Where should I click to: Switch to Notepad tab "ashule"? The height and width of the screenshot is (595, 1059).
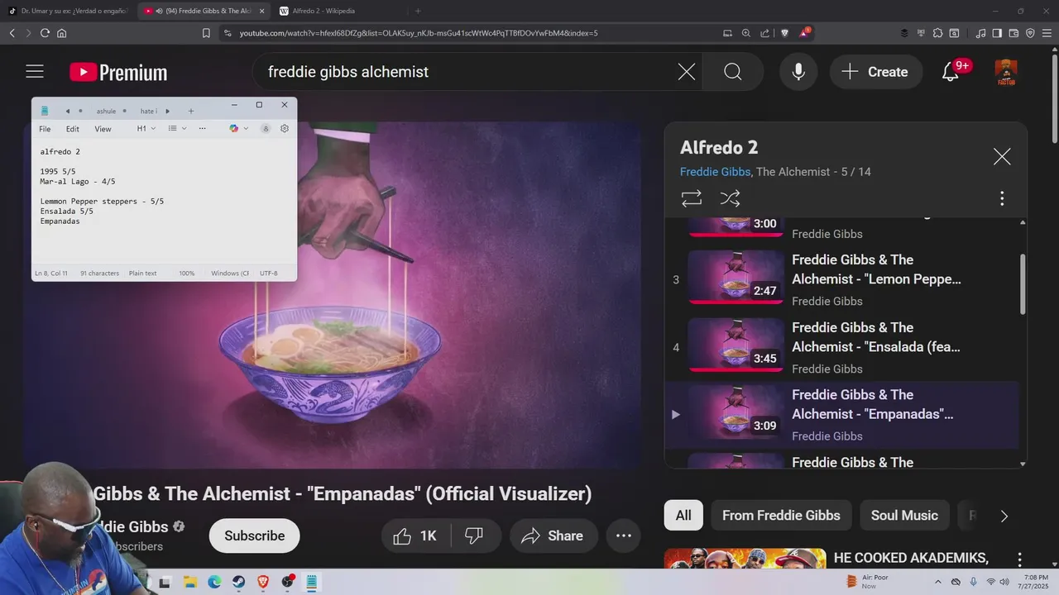pos(108,111)
